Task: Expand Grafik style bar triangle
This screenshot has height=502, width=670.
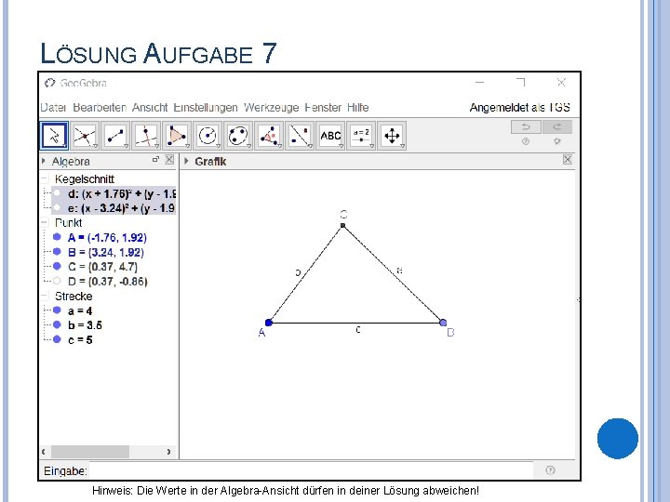Action: 186,161
